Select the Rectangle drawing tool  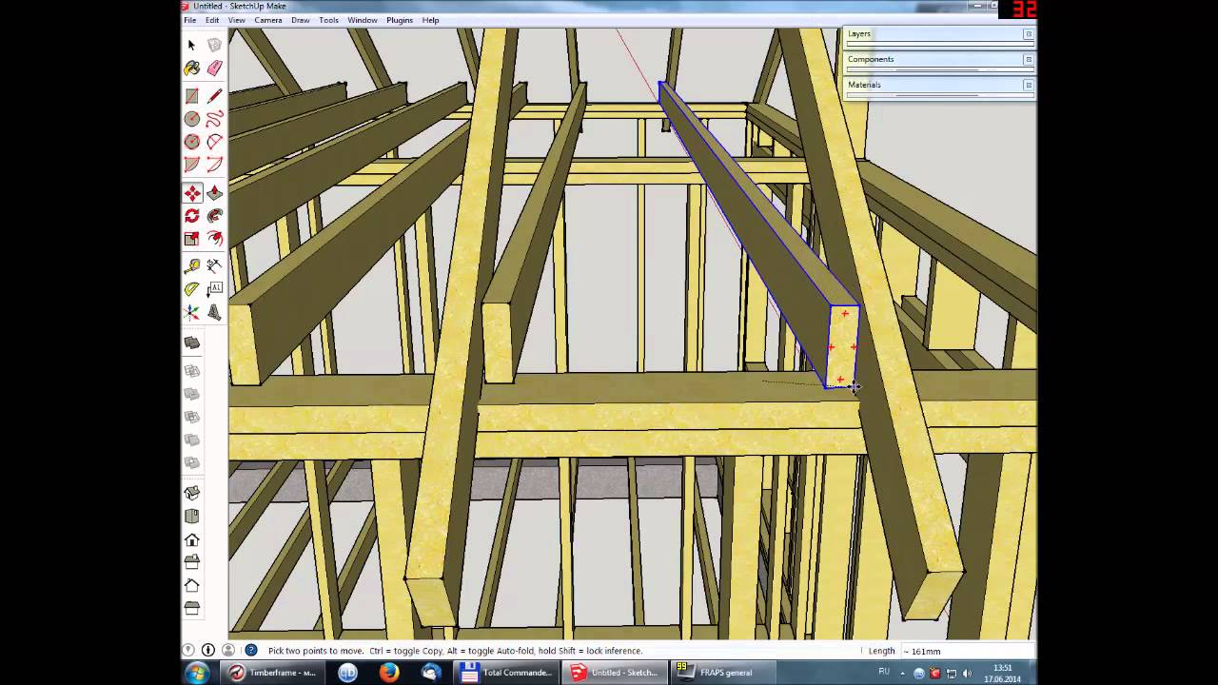[191, 96]
